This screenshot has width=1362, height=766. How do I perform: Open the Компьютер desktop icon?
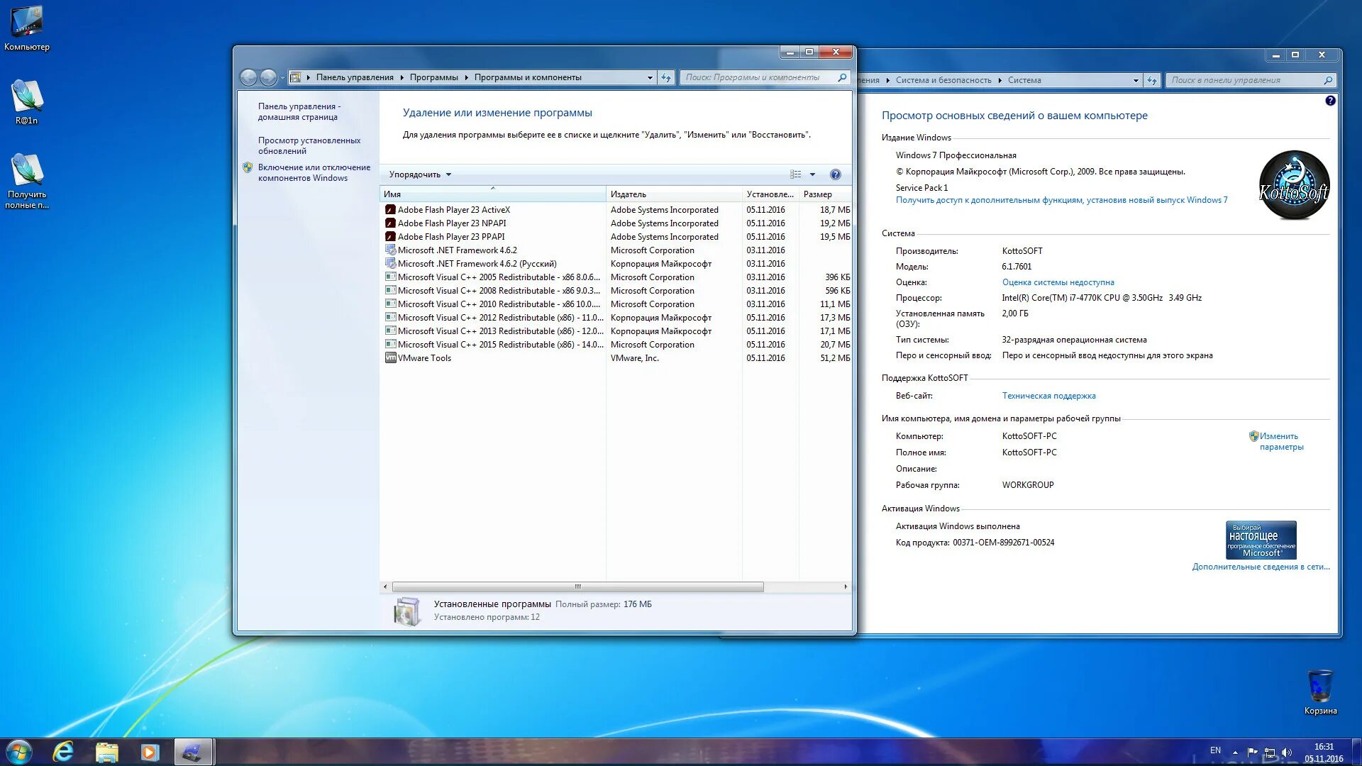tap(27, 28)
